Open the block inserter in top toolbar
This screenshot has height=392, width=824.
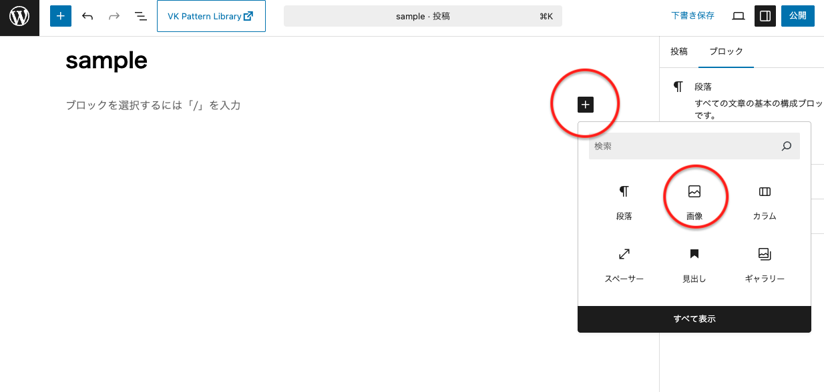(x=61, y=16)
